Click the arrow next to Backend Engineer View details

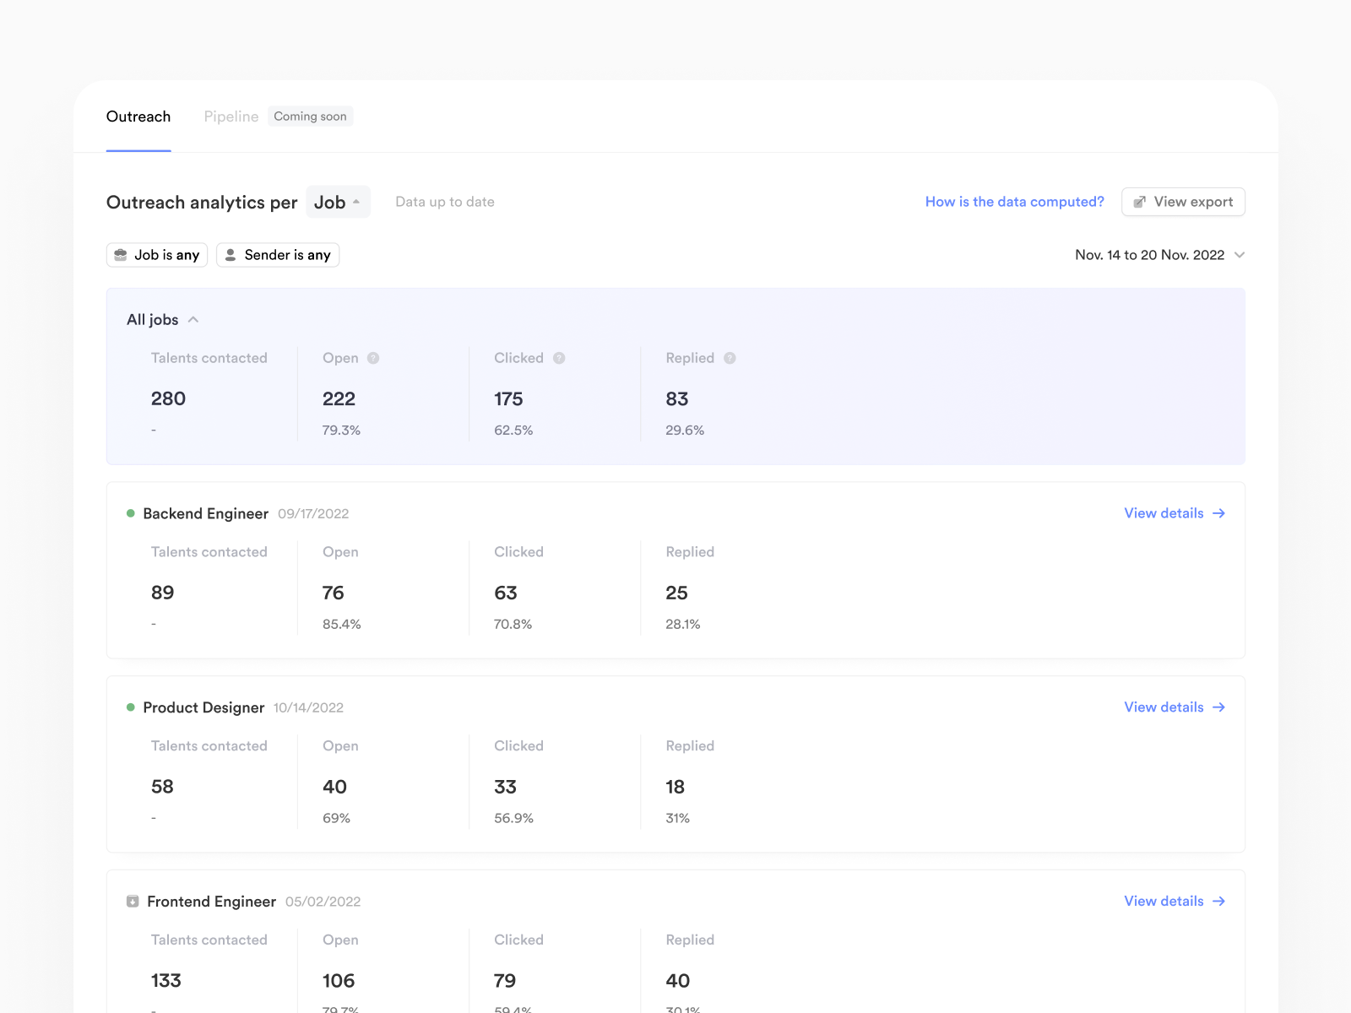click(1218, 513)
